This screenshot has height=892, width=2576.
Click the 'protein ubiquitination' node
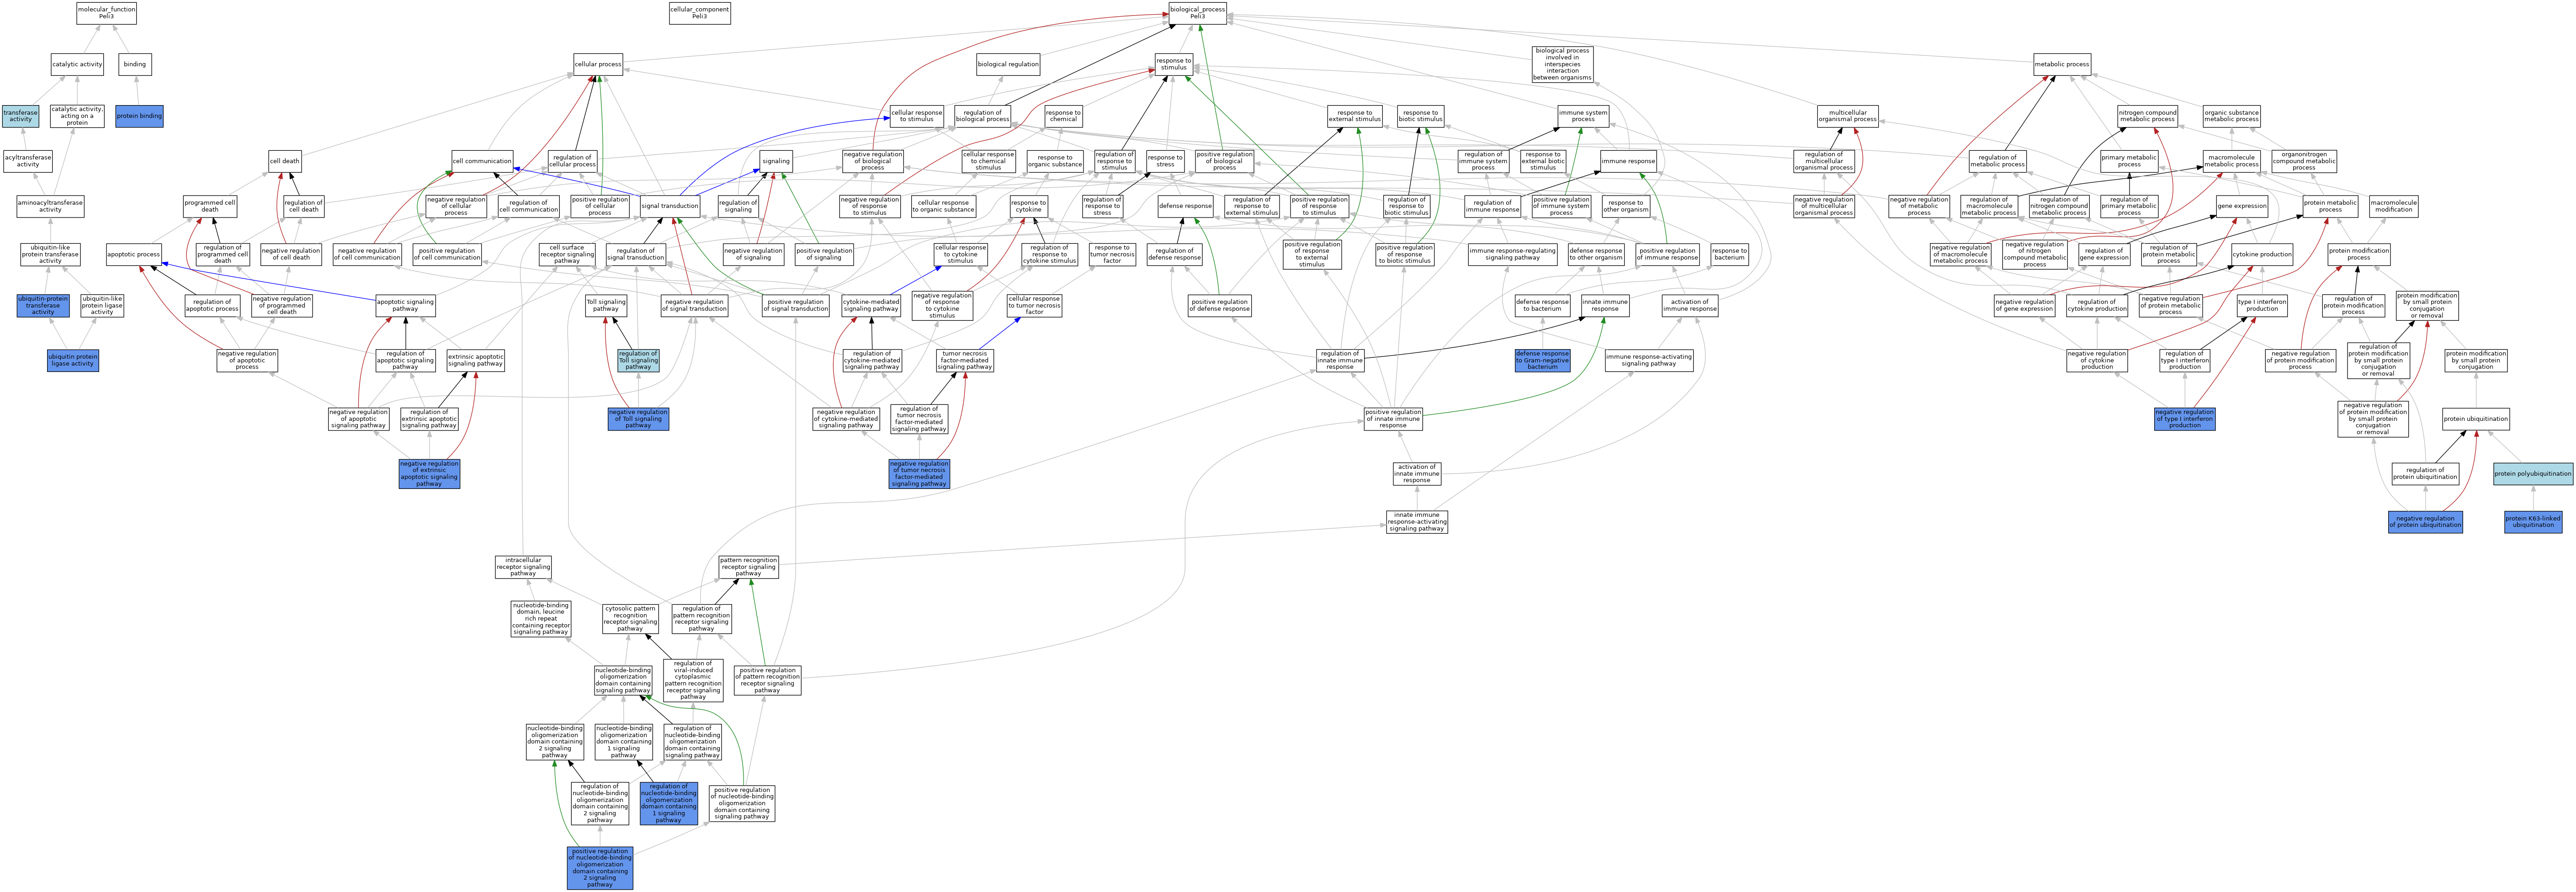(x=2475, y=419)
